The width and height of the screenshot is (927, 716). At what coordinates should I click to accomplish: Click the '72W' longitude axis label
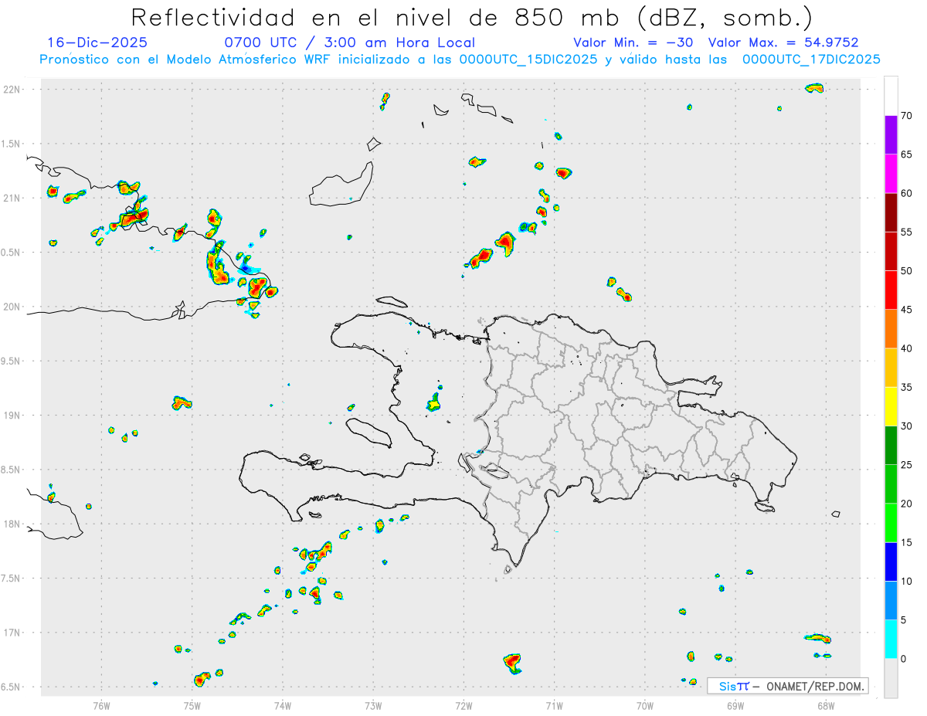point(464,705)
